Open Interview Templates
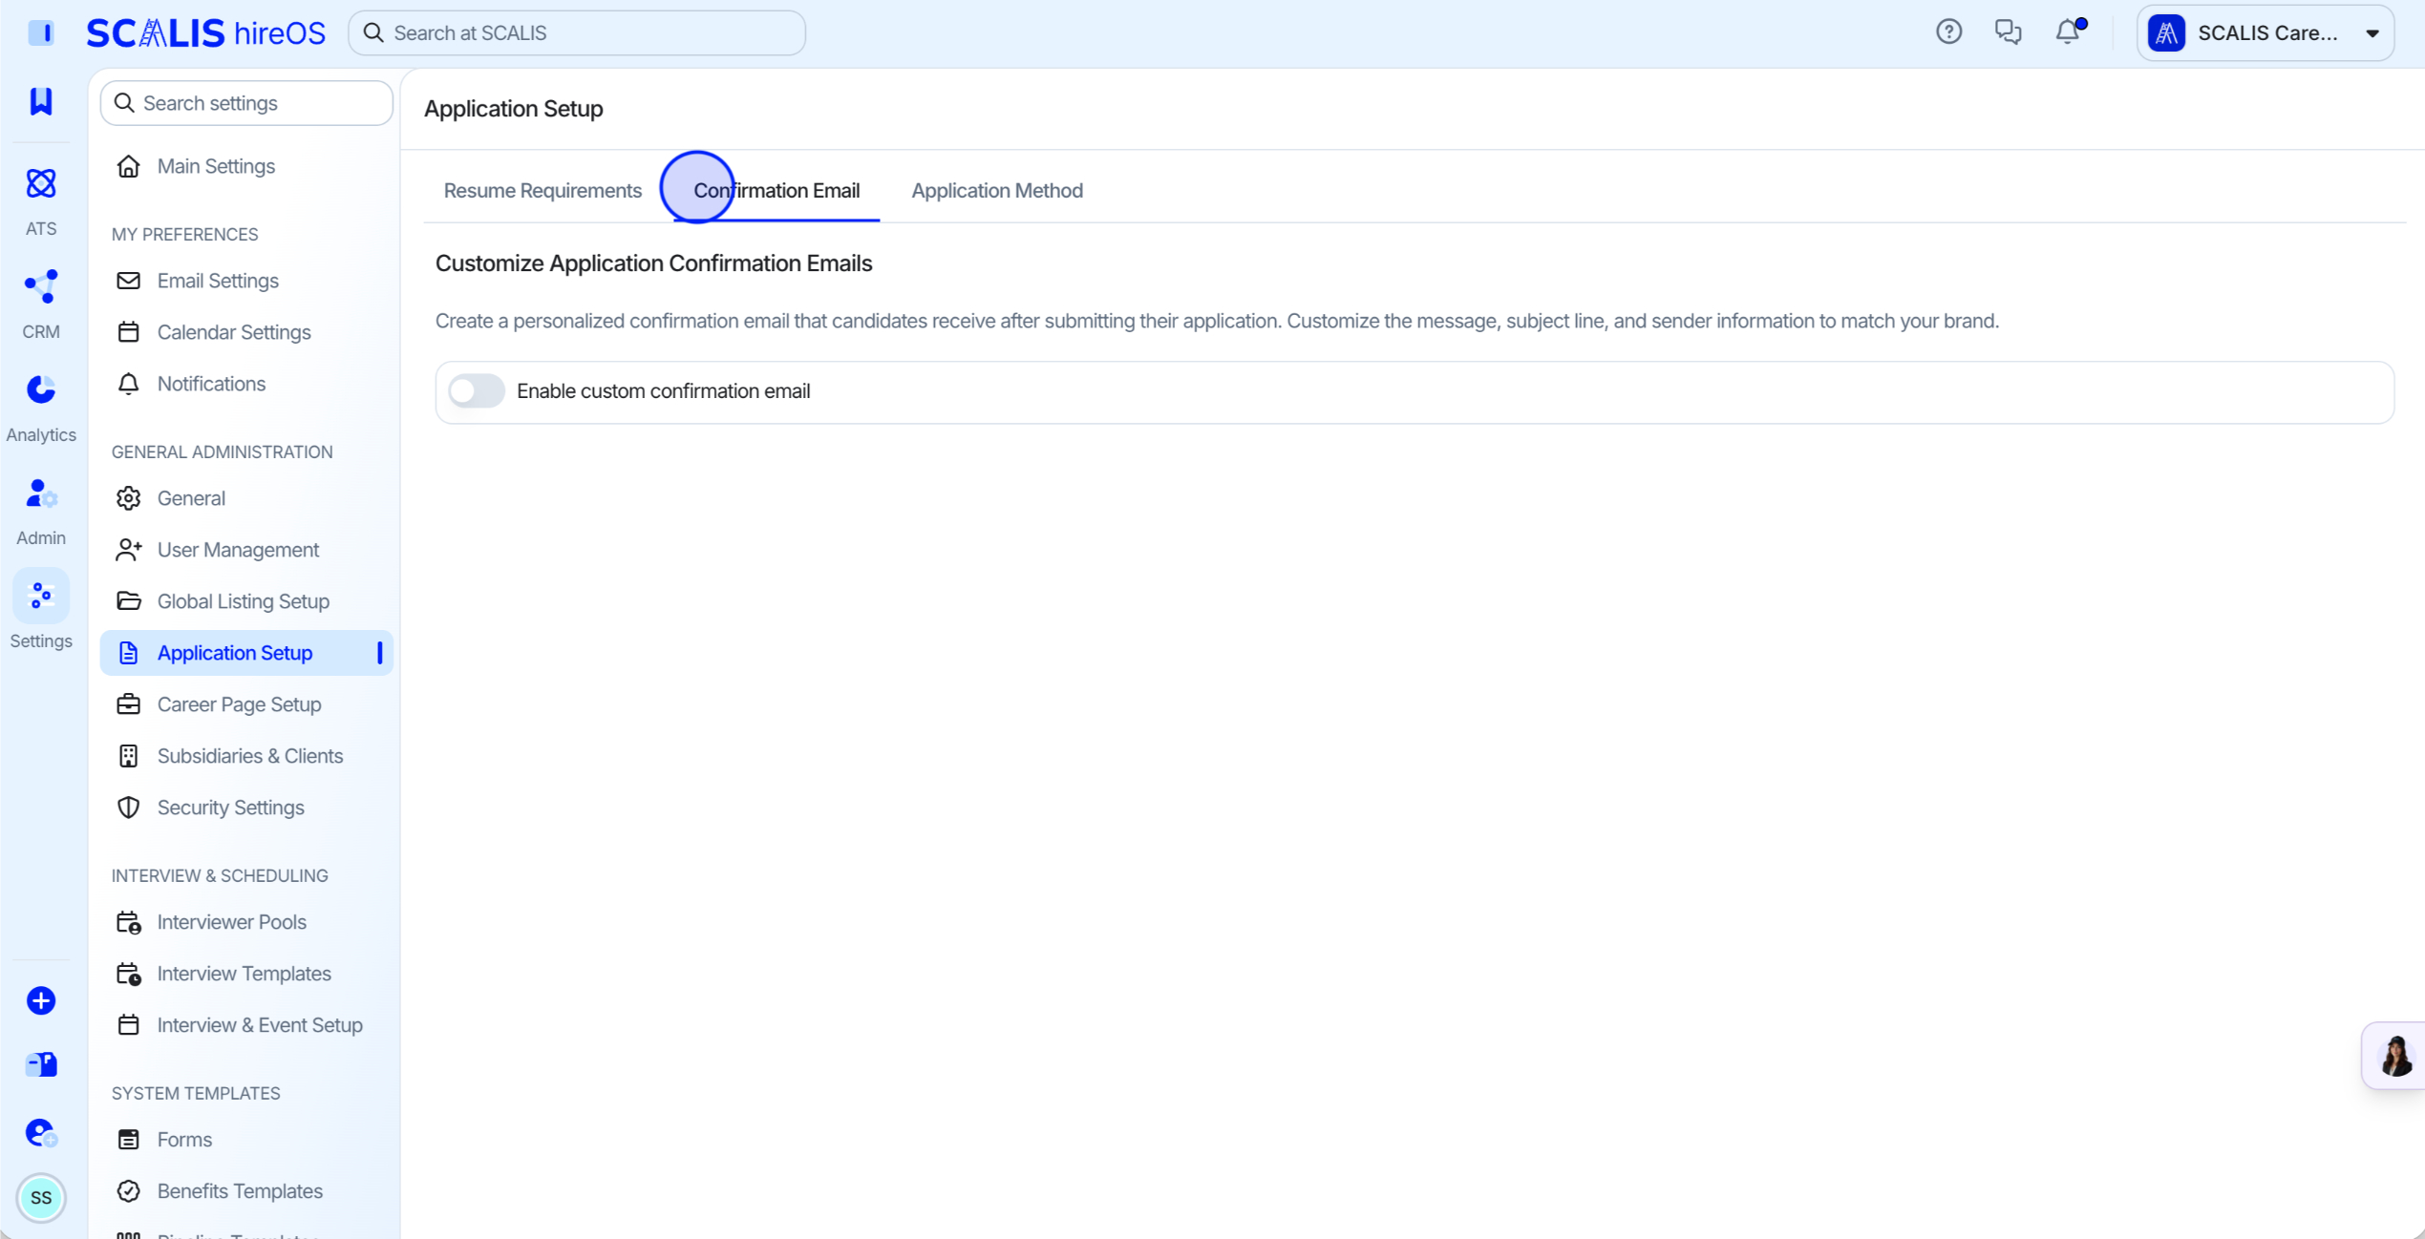The height and width of the screenshot is (1239, 2425). 246,974
